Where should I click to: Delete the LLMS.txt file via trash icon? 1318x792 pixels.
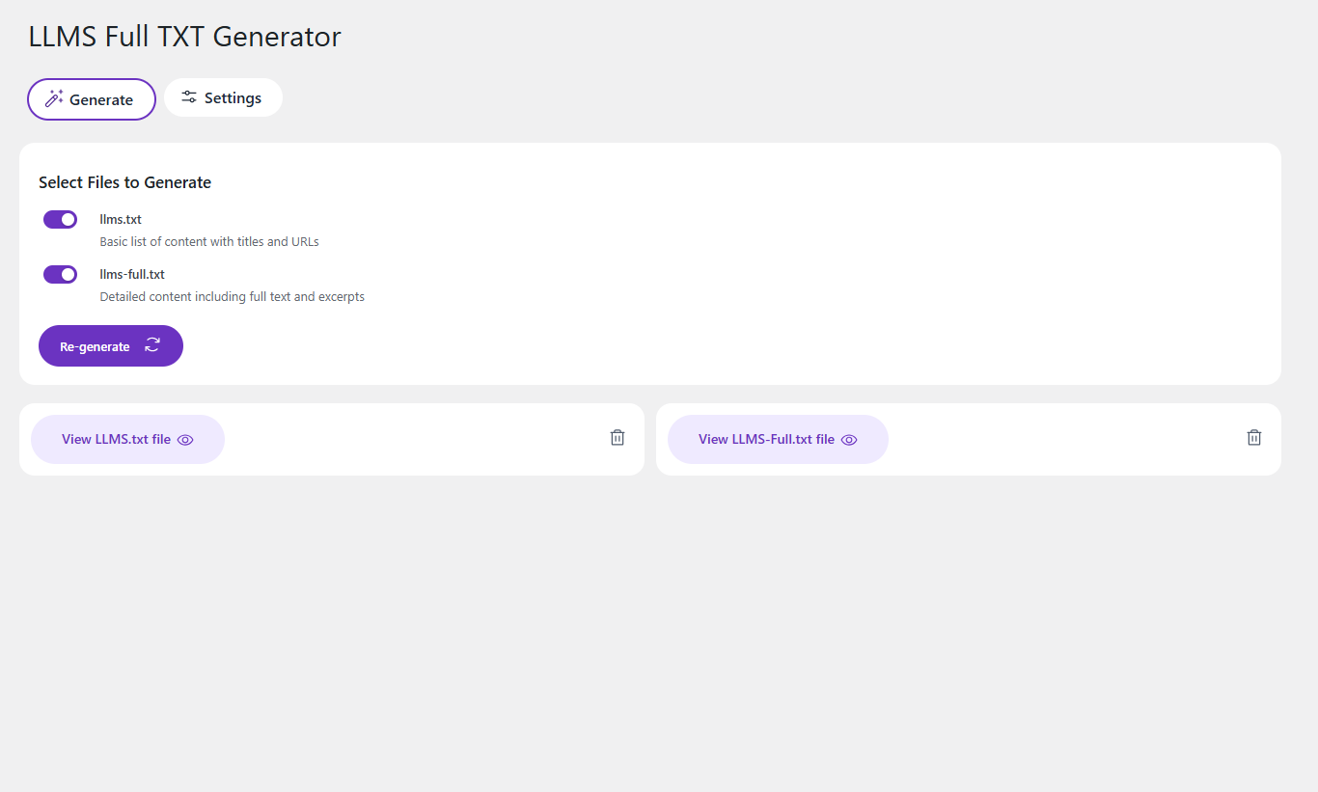618,438
